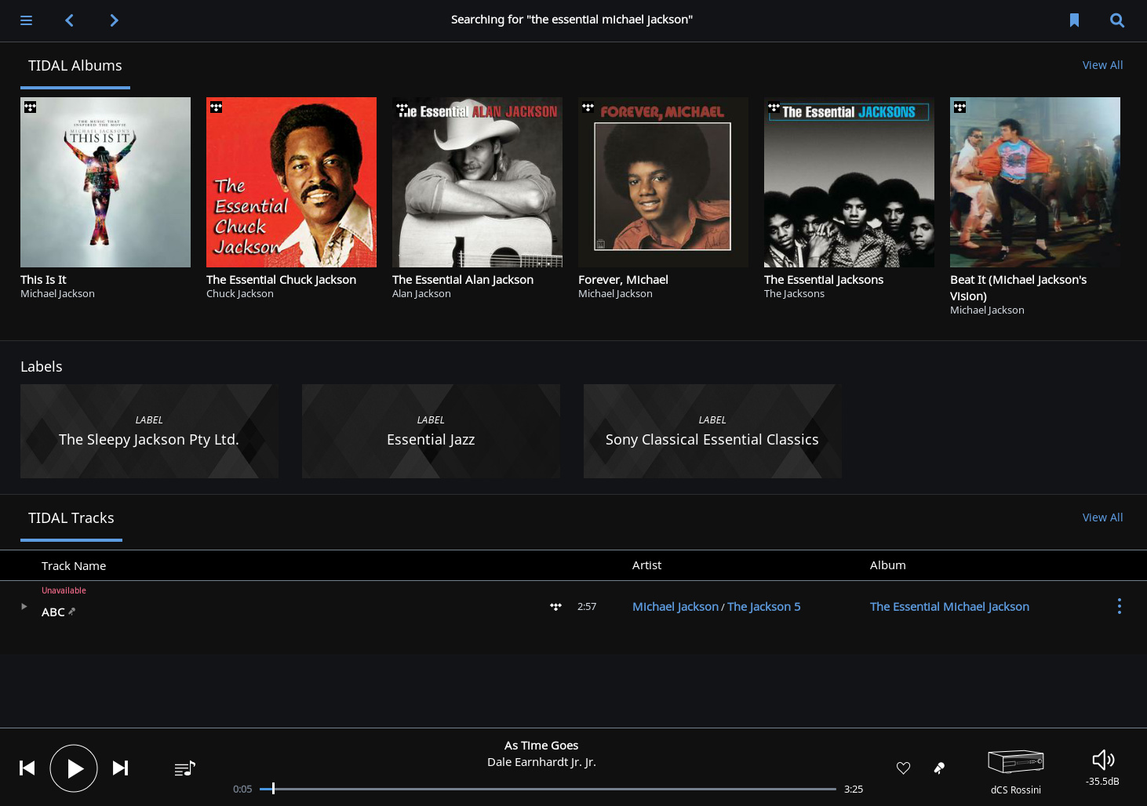Click the 3:25 total time display
The image size is (1147, 806).
[x=854, y=790]
